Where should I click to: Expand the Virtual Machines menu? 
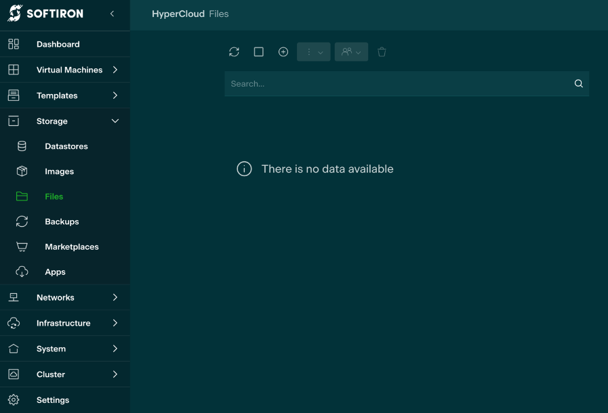[69, 70]
